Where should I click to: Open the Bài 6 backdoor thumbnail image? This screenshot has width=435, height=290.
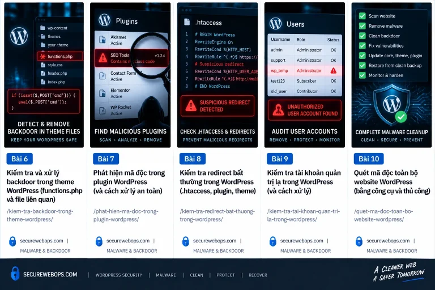click(44, 75)
